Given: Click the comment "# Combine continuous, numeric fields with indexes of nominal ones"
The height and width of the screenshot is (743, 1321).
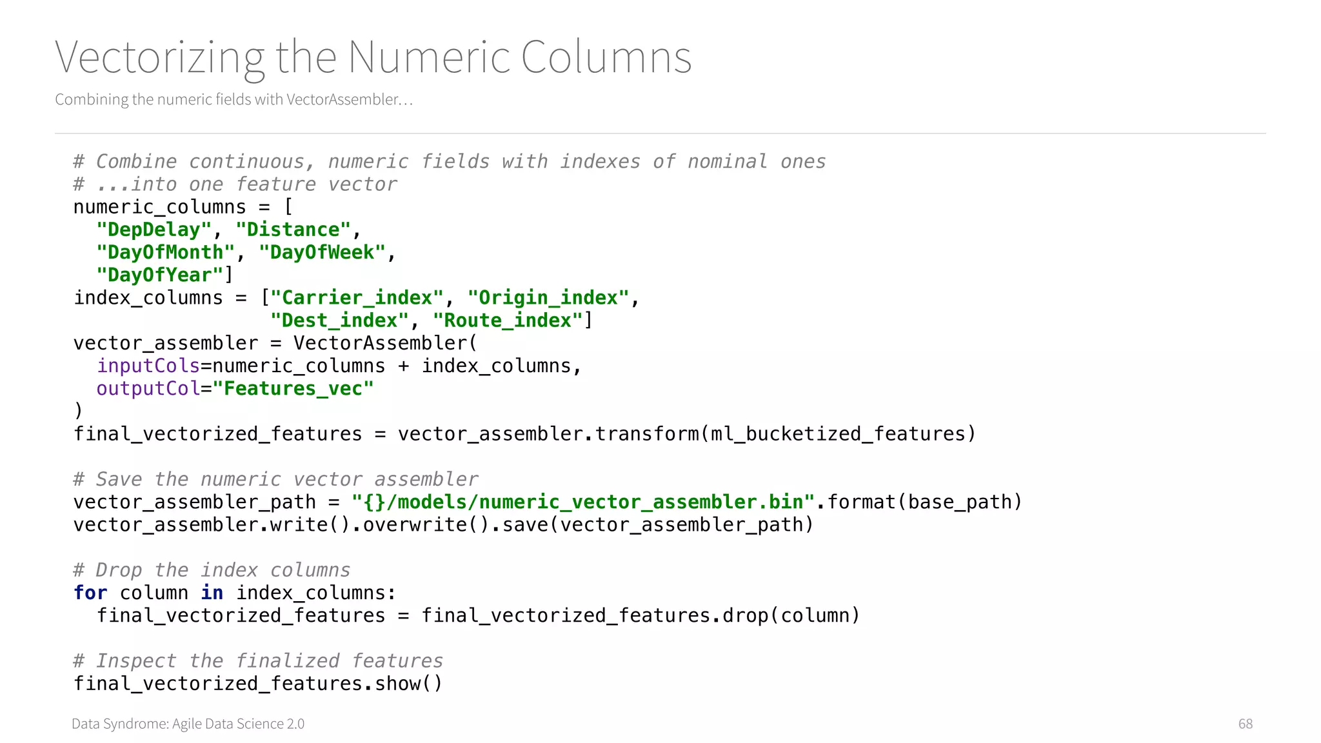Looking at the screenshot, I should click(450, 161).
